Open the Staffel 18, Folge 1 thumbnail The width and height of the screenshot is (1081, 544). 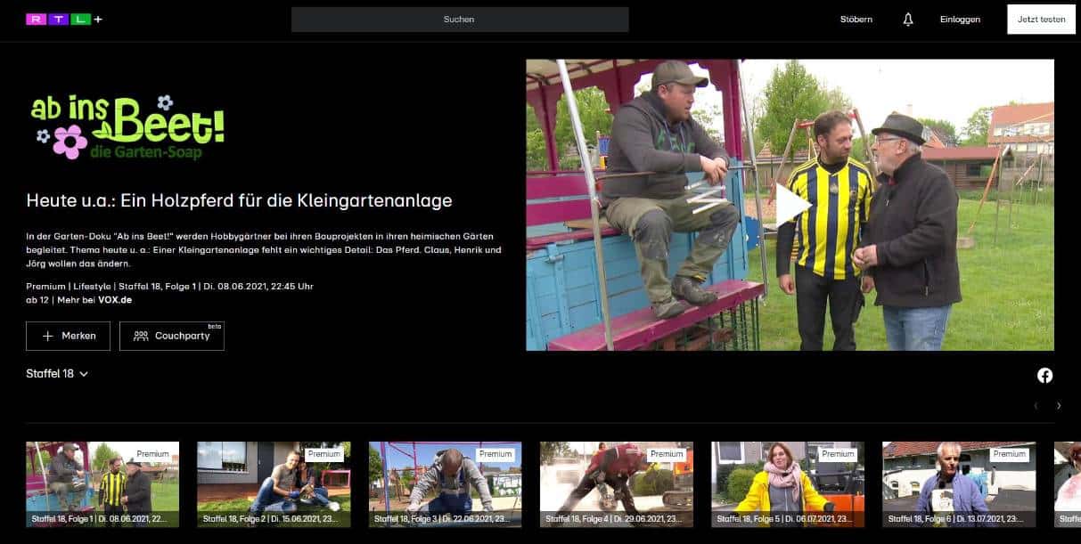[102, 484]
